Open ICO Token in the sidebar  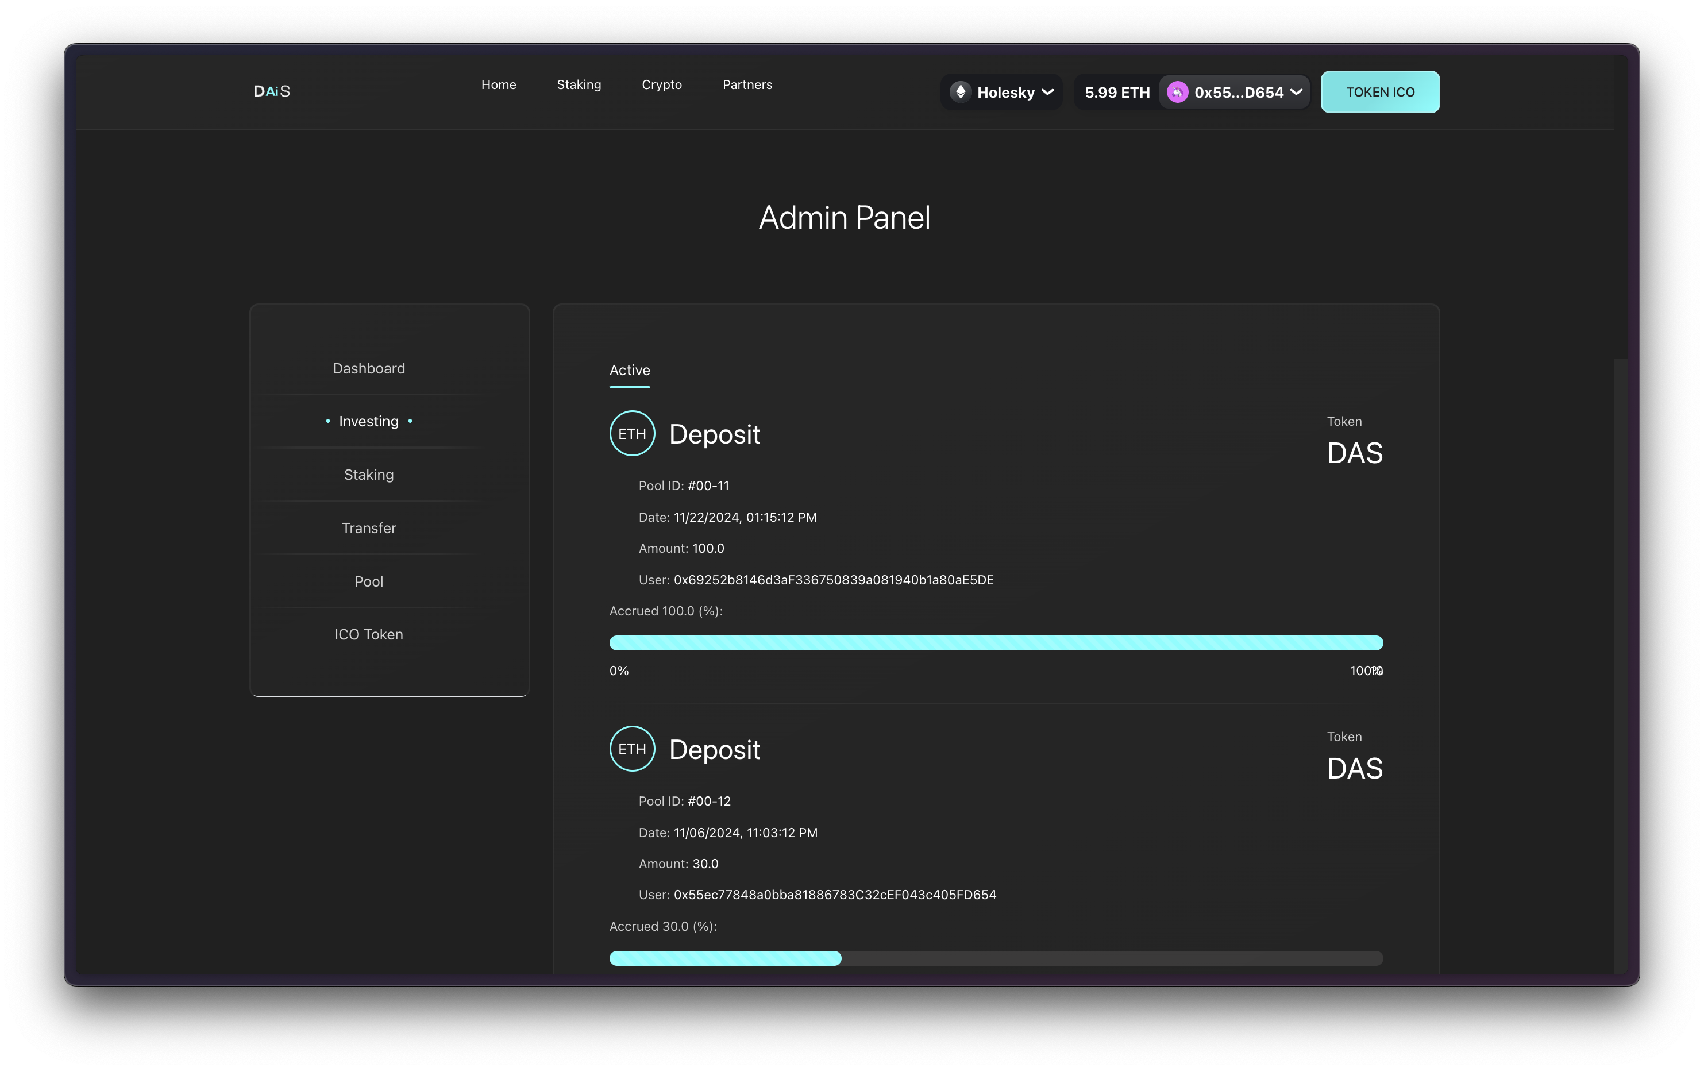pyautogui.click(x=369, y=634)
